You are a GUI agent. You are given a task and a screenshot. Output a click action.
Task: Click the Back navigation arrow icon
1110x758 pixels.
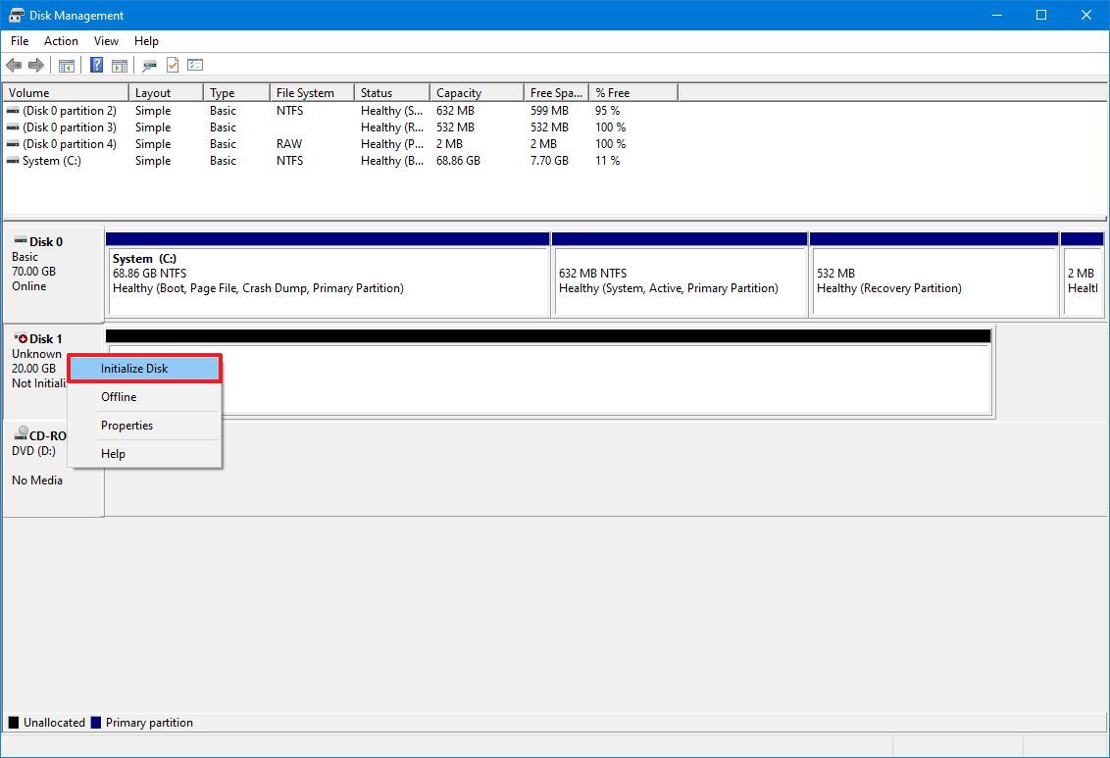click(14, 66)
